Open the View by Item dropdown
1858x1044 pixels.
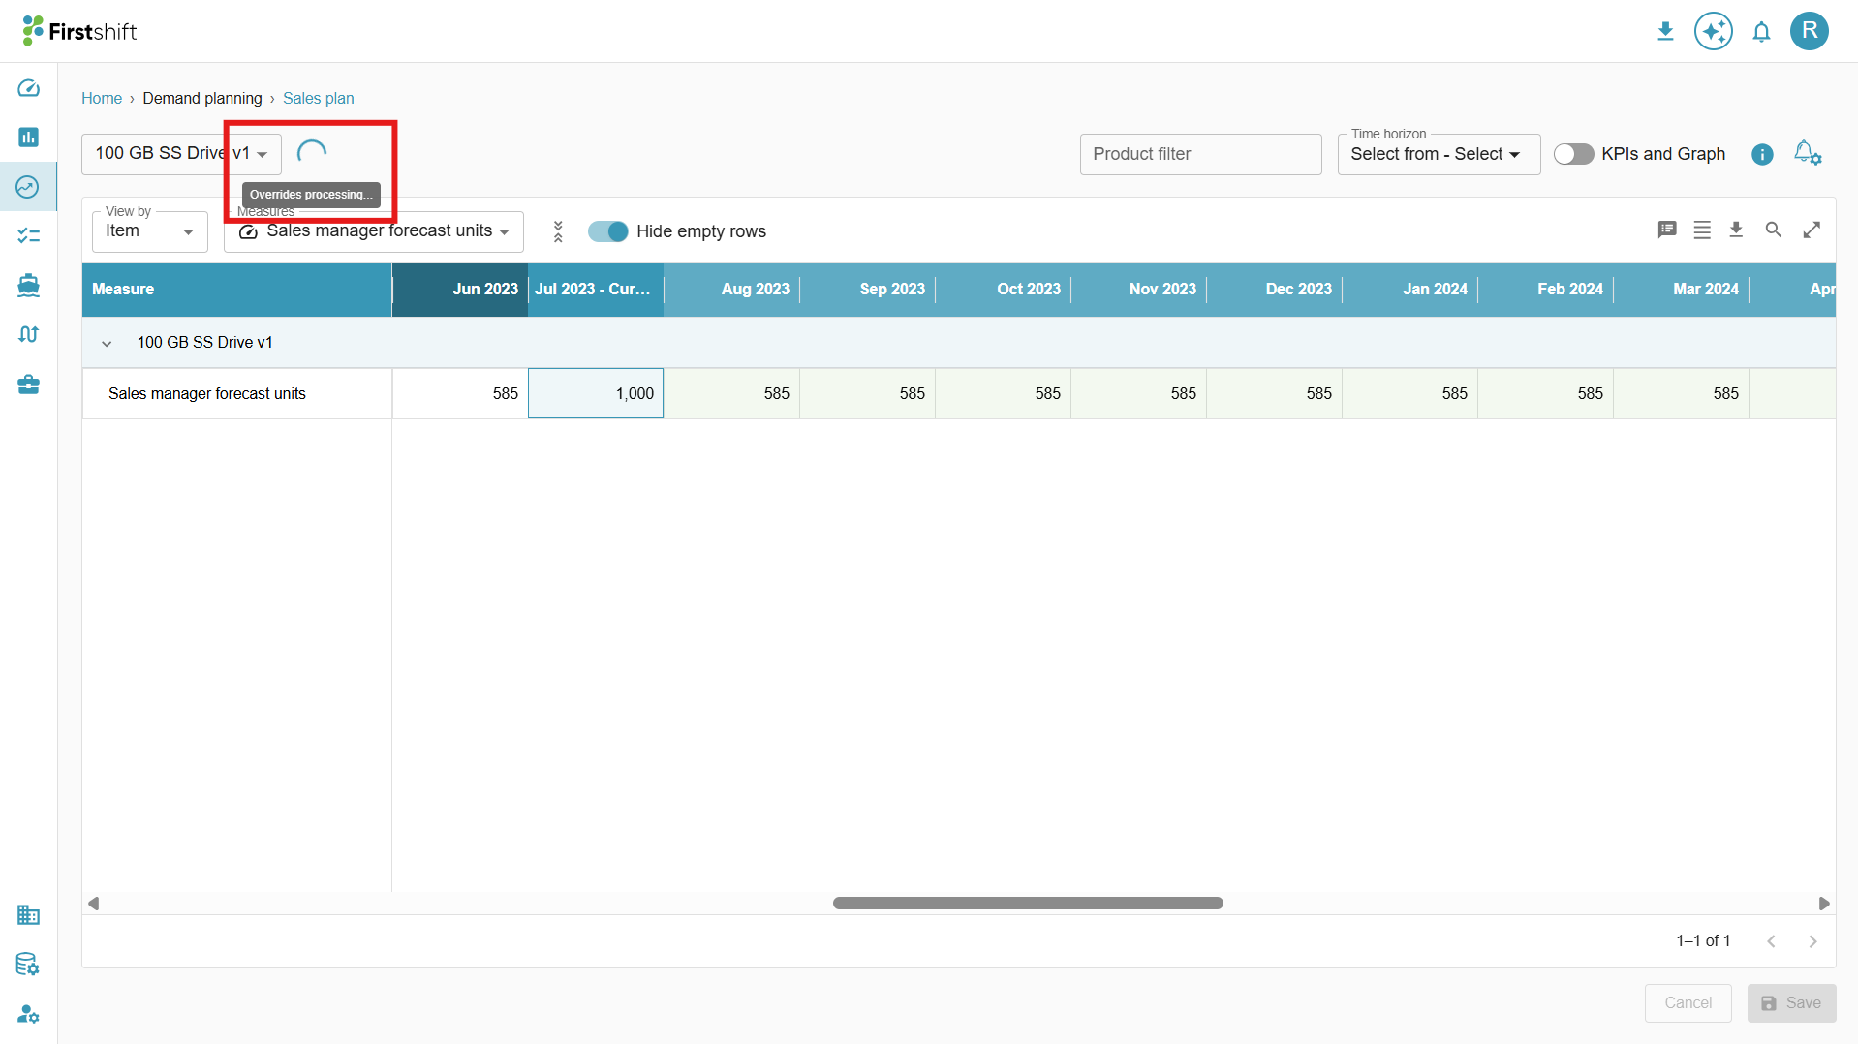point(150,231)
